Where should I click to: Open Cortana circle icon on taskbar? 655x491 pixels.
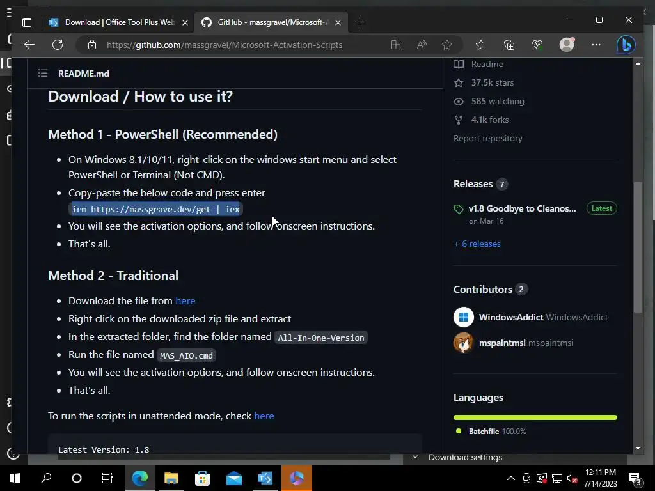[77, 478]
